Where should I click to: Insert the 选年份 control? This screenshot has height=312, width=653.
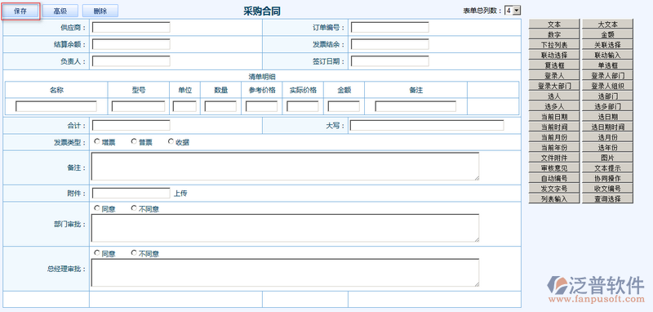point(607,148)
